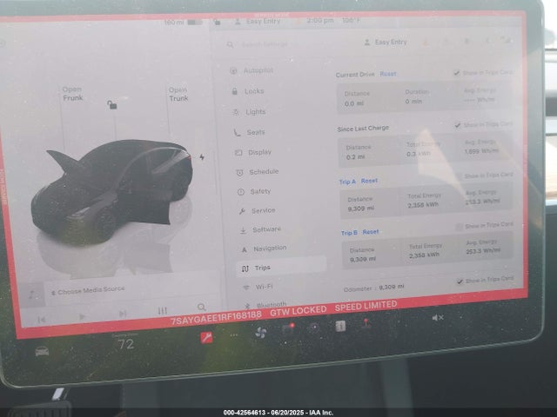557x417 pixels.
Task: Tap the unlock padlock icon above the car
Action: point(112,104)
